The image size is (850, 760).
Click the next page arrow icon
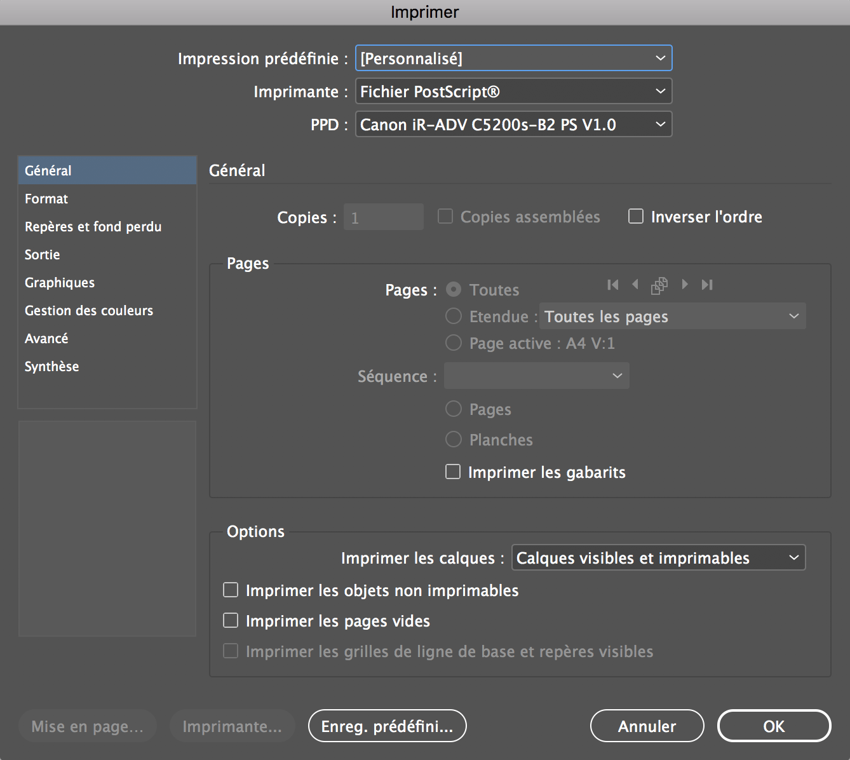click(x=684, y=285)
